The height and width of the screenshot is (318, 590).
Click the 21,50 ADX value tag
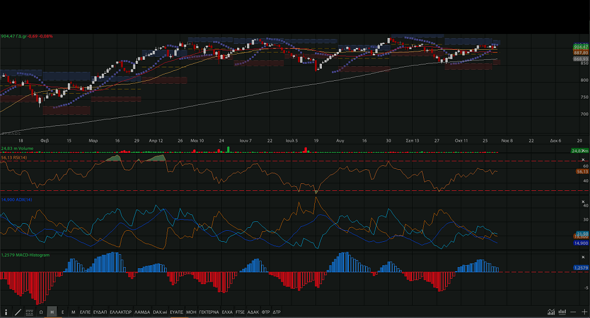coord(582,234)
